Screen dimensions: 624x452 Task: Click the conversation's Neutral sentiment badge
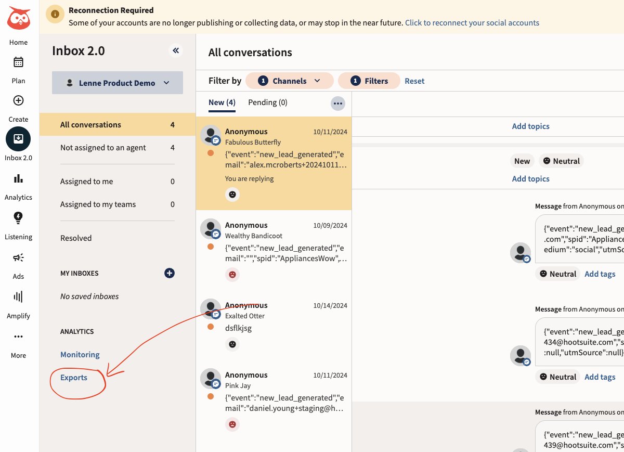[561, 161]
